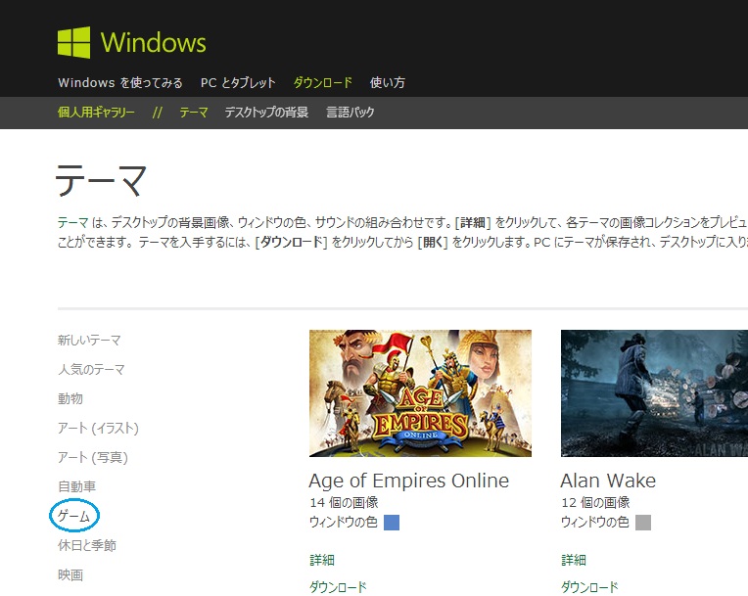Click the large テーマ page heading
The height and width of the screenshot is (596, 748).
101,181
